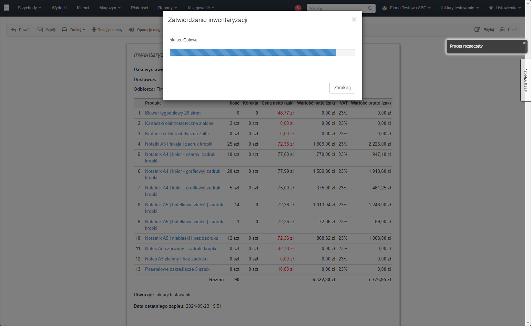Screen dimensions: 531x326
Task: Click the Usuń trash icon
Action: coord(502,30)
